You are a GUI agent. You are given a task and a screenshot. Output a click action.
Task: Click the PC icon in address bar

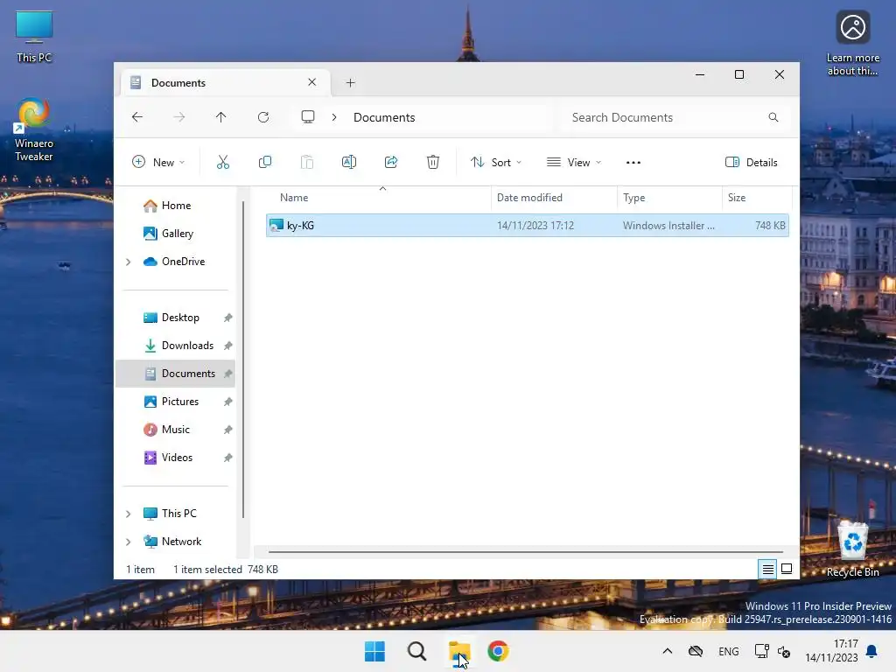[x=308, y=117]
